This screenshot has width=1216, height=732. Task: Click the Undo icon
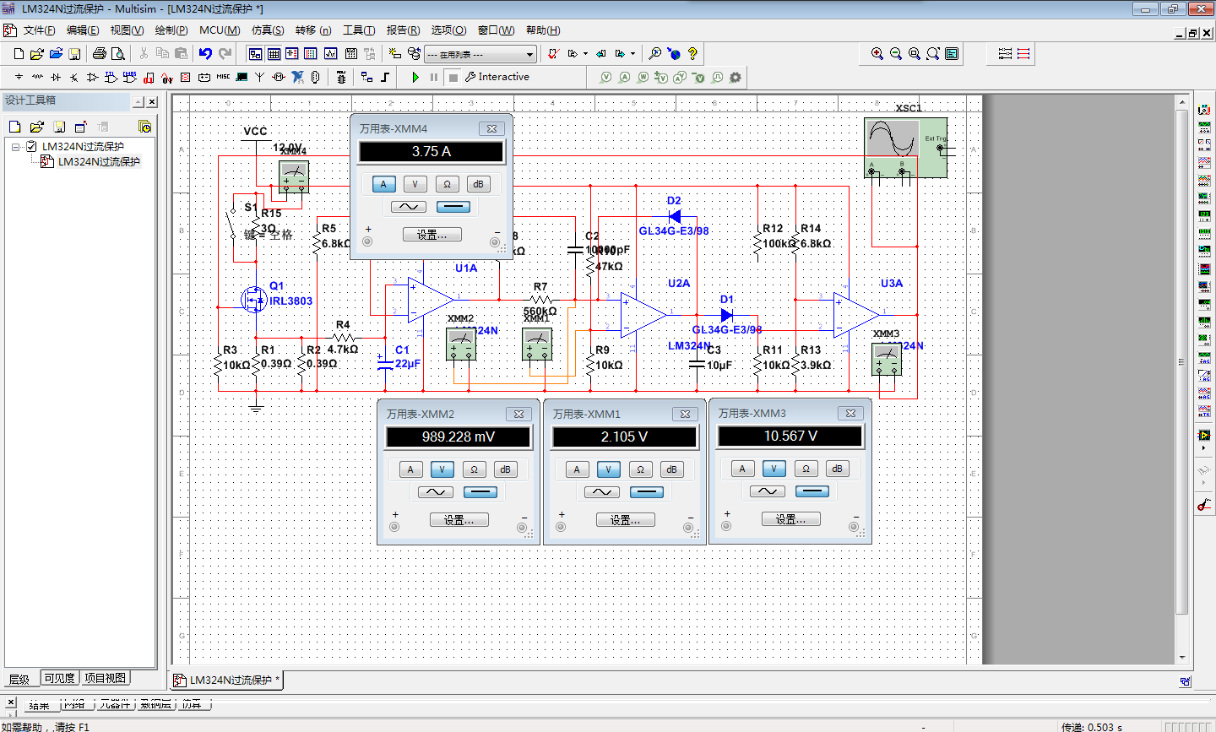click(x=205, y=53)
